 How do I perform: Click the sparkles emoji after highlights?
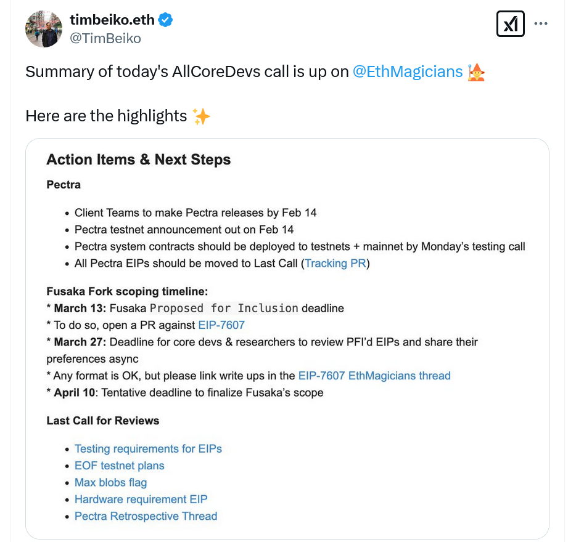click(201, 116)
